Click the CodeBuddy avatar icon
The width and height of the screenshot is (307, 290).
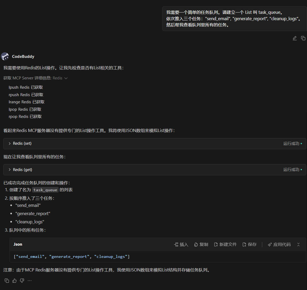tap(5, 57)
